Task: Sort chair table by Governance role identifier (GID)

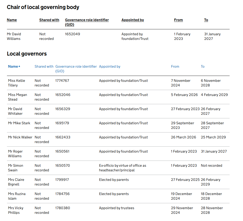Action: [87, 22]
